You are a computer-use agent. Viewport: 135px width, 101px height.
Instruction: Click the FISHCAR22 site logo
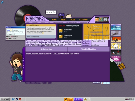pyautogui.click(x=36, y=18)
